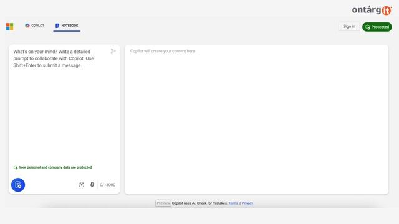Click the send arrow icon
Image resolution: width=399 pixels, height=224 pixels.
point(113,51)
